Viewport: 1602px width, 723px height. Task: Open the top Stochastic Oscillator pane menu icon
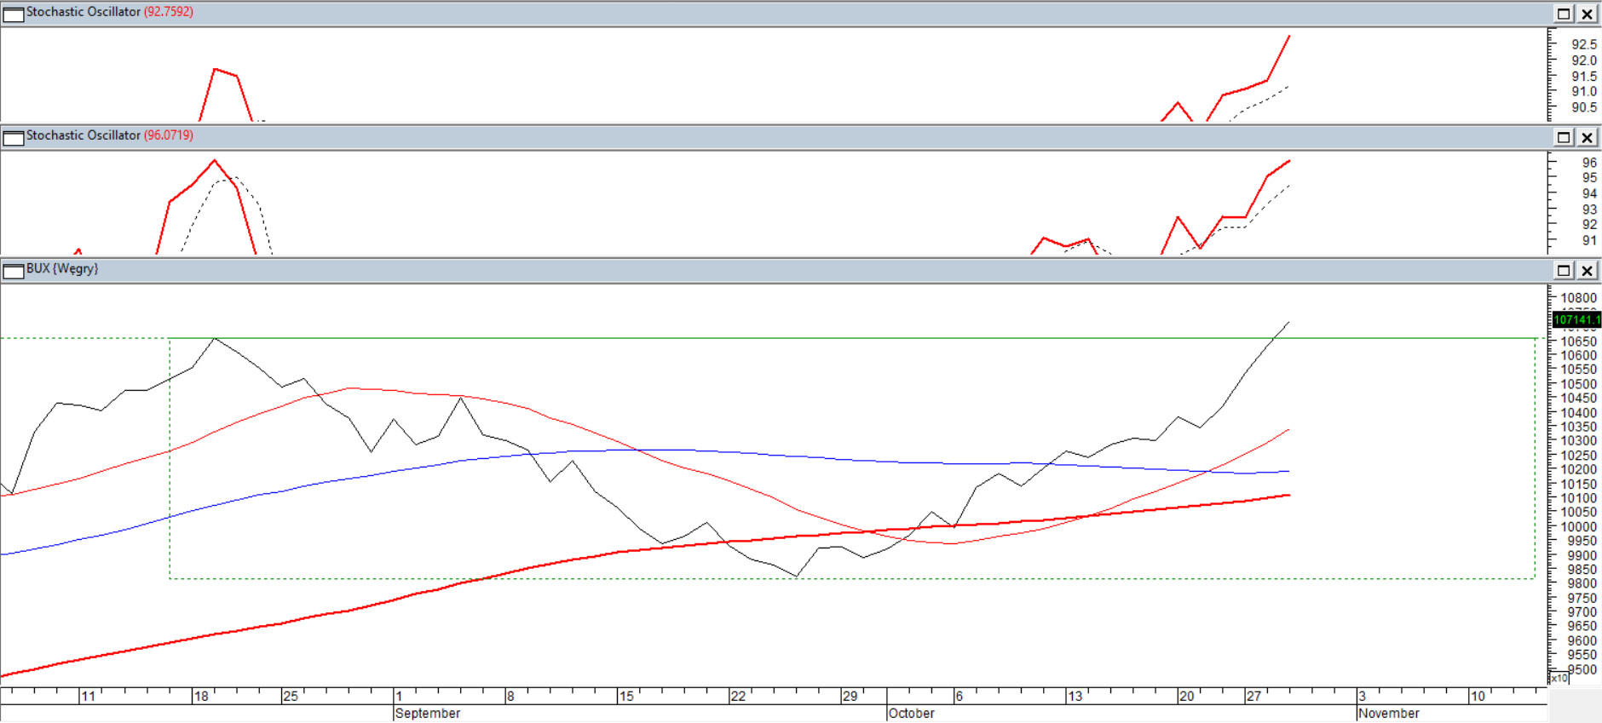pos(14,14)
